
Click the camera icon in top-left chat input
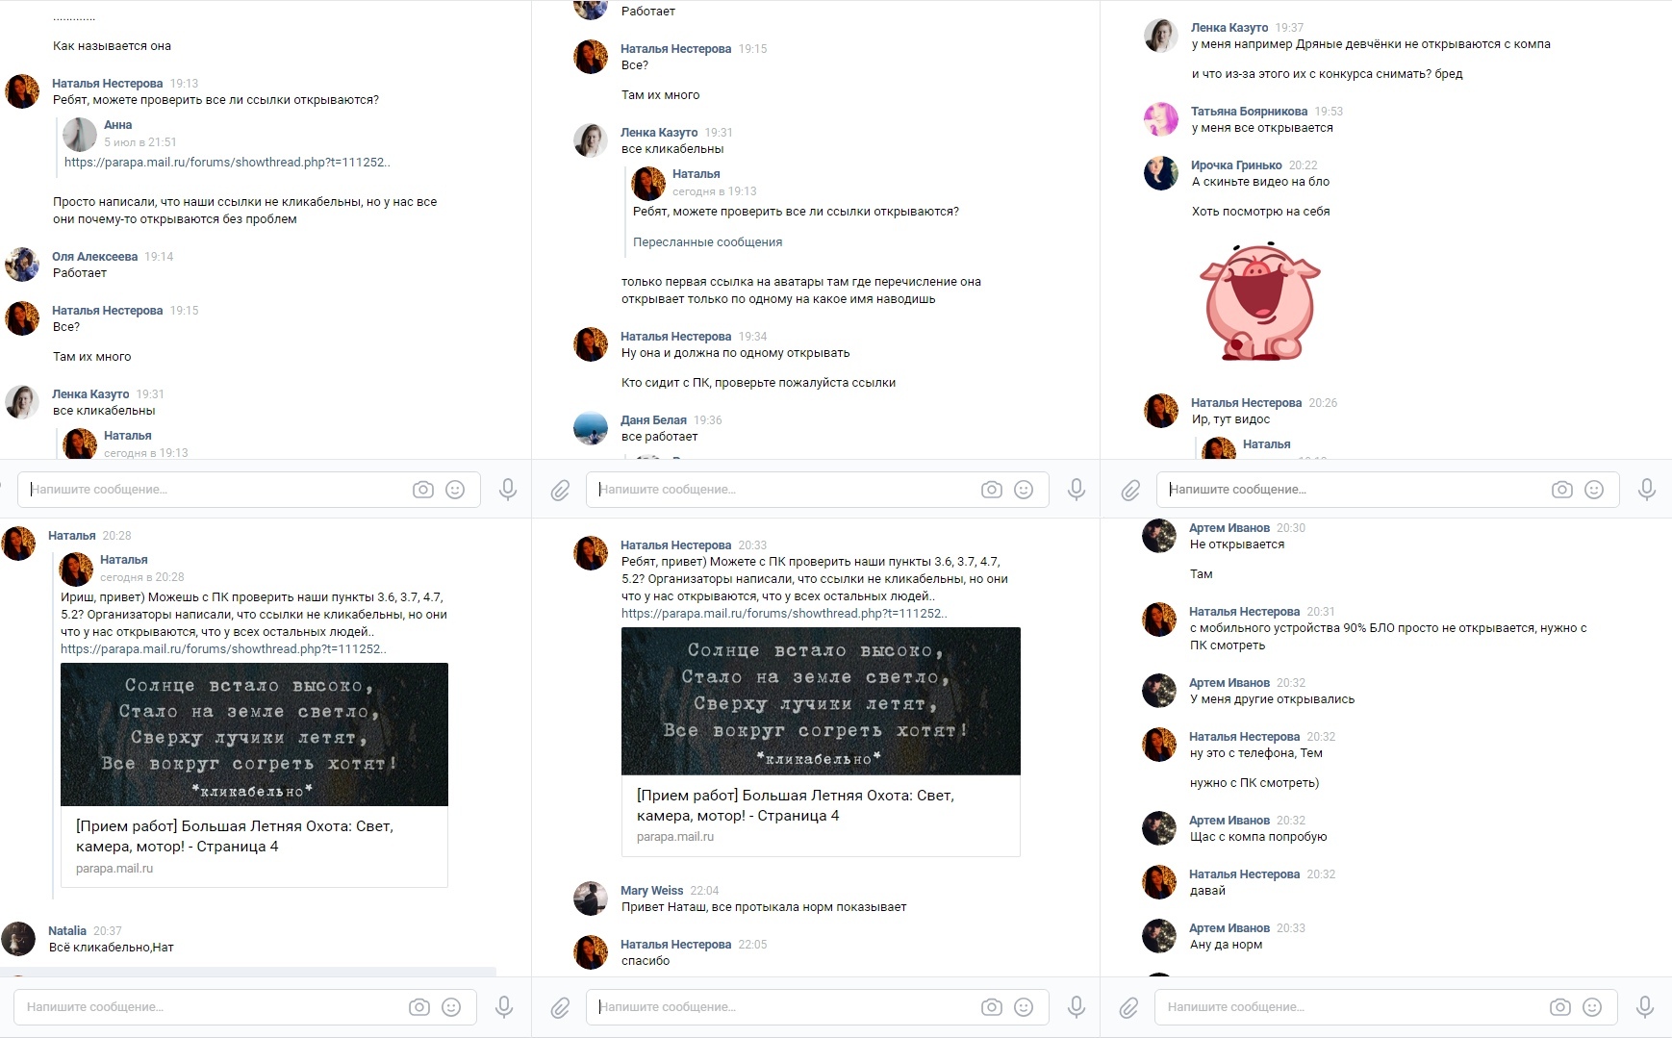pos(422,490)
